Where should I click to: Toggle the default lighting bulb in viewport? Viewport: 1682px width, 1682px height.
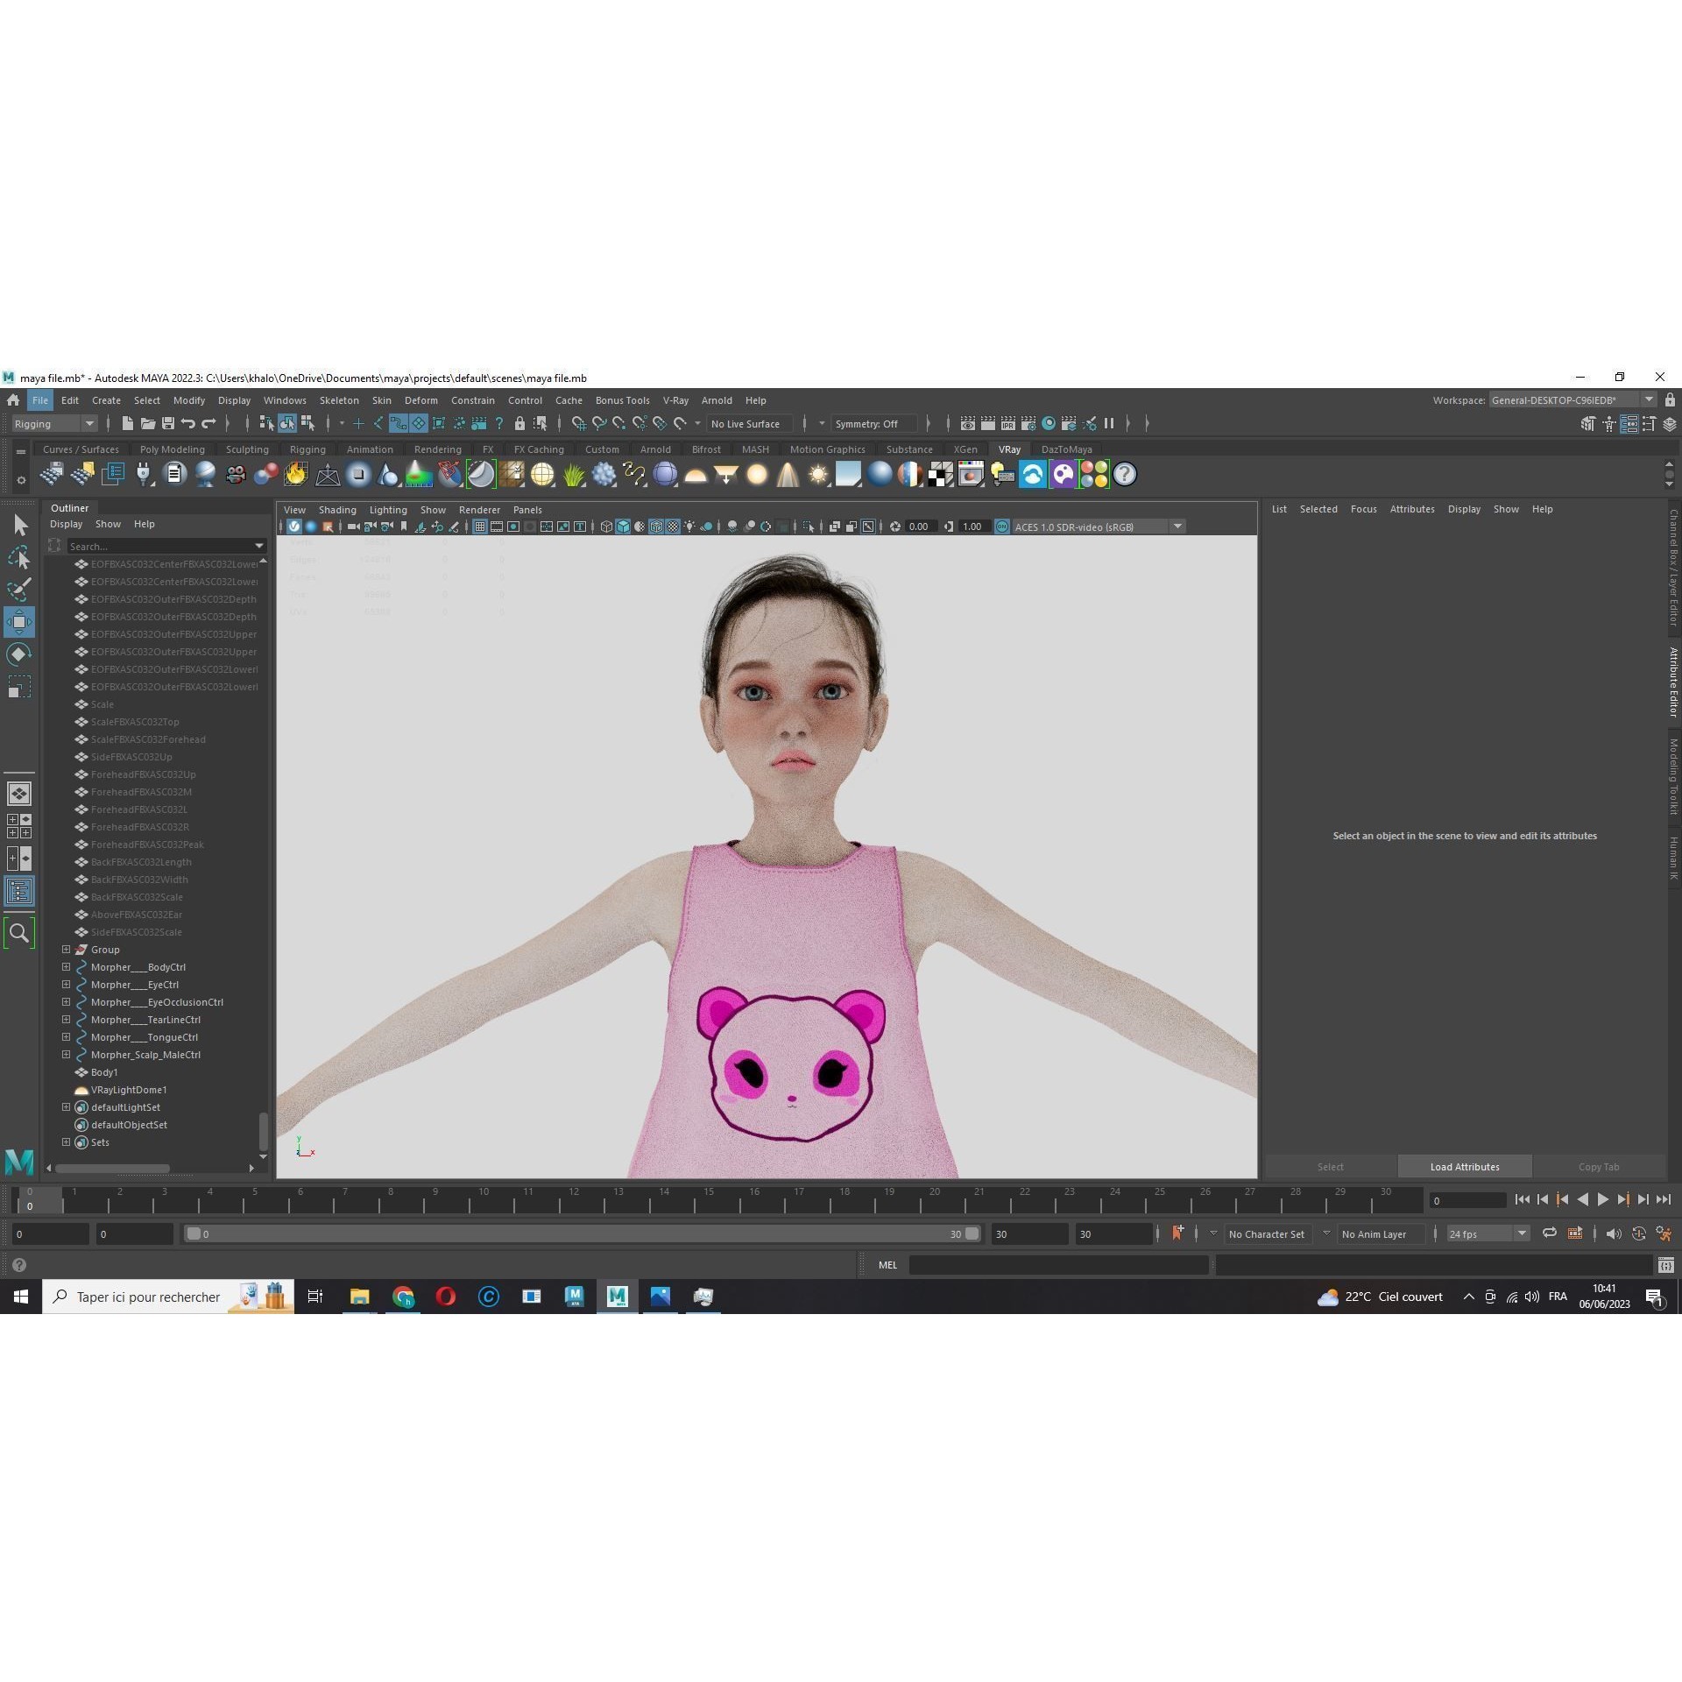point(689,527)
